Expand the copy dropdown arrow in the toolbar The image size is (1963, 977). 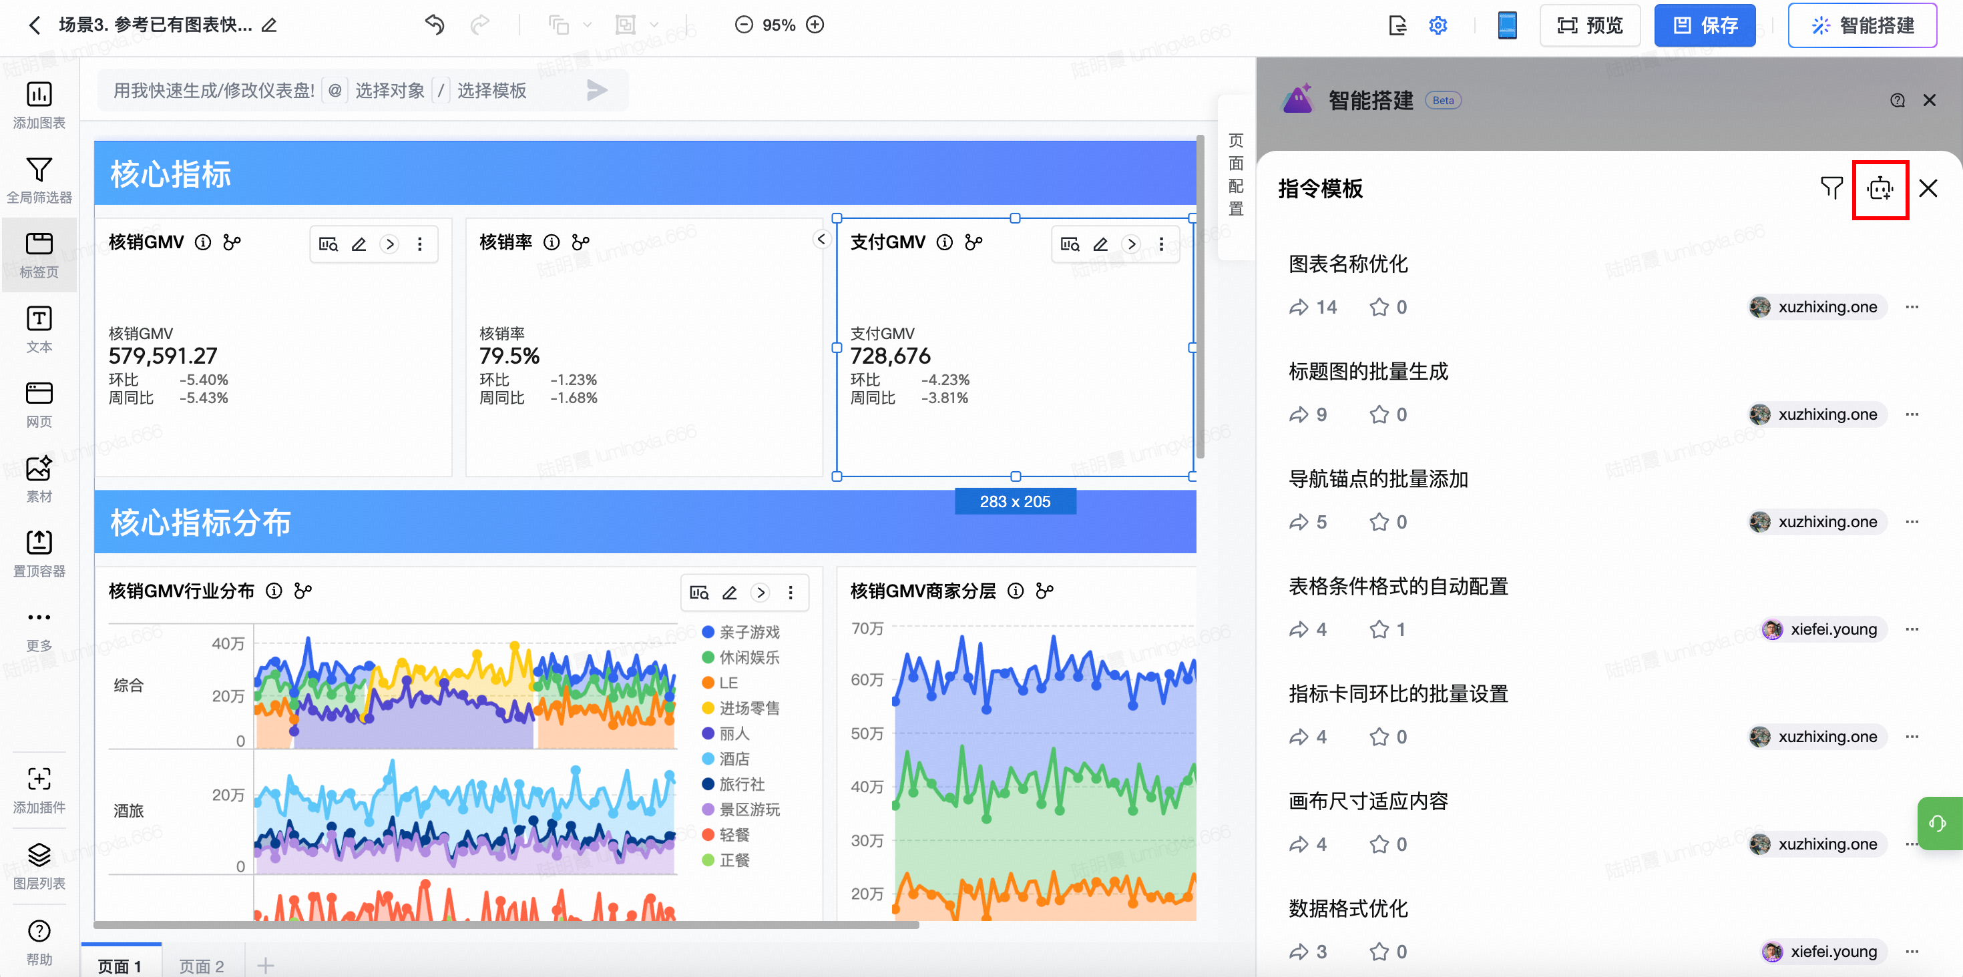588,25
